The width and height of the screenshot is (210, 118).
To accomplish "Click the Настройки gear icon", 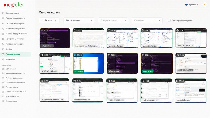I will tap(3, 60).
